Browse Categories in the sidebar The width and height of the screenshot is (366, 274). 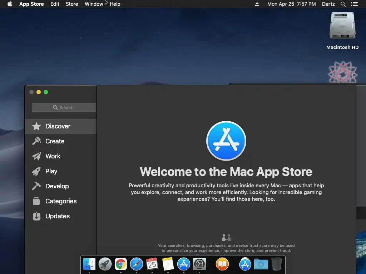tap(60, 201)
